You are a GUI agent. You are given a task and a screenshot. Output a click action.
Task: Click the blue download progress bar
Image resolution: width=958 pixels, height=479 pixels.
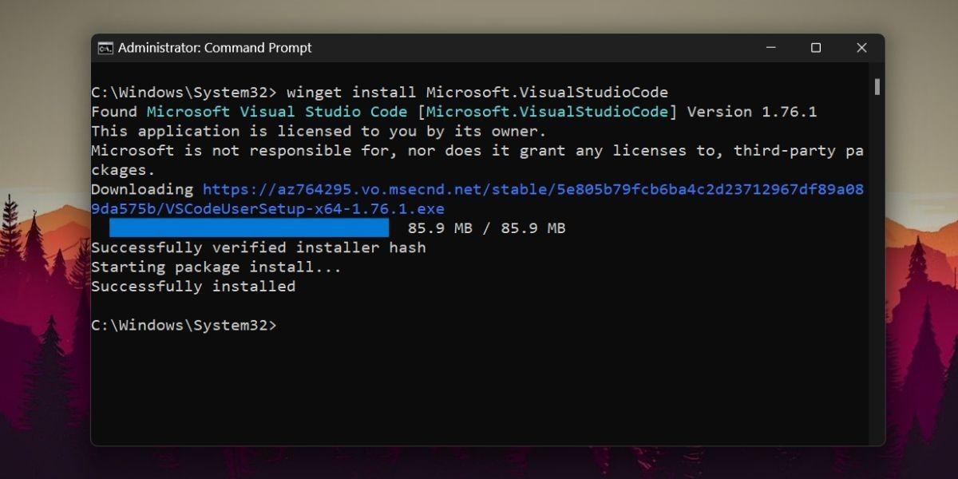coord(249,228)
